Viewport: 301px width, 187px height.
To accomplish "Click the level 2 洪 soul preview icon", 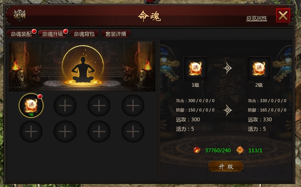I will (259, 68).
